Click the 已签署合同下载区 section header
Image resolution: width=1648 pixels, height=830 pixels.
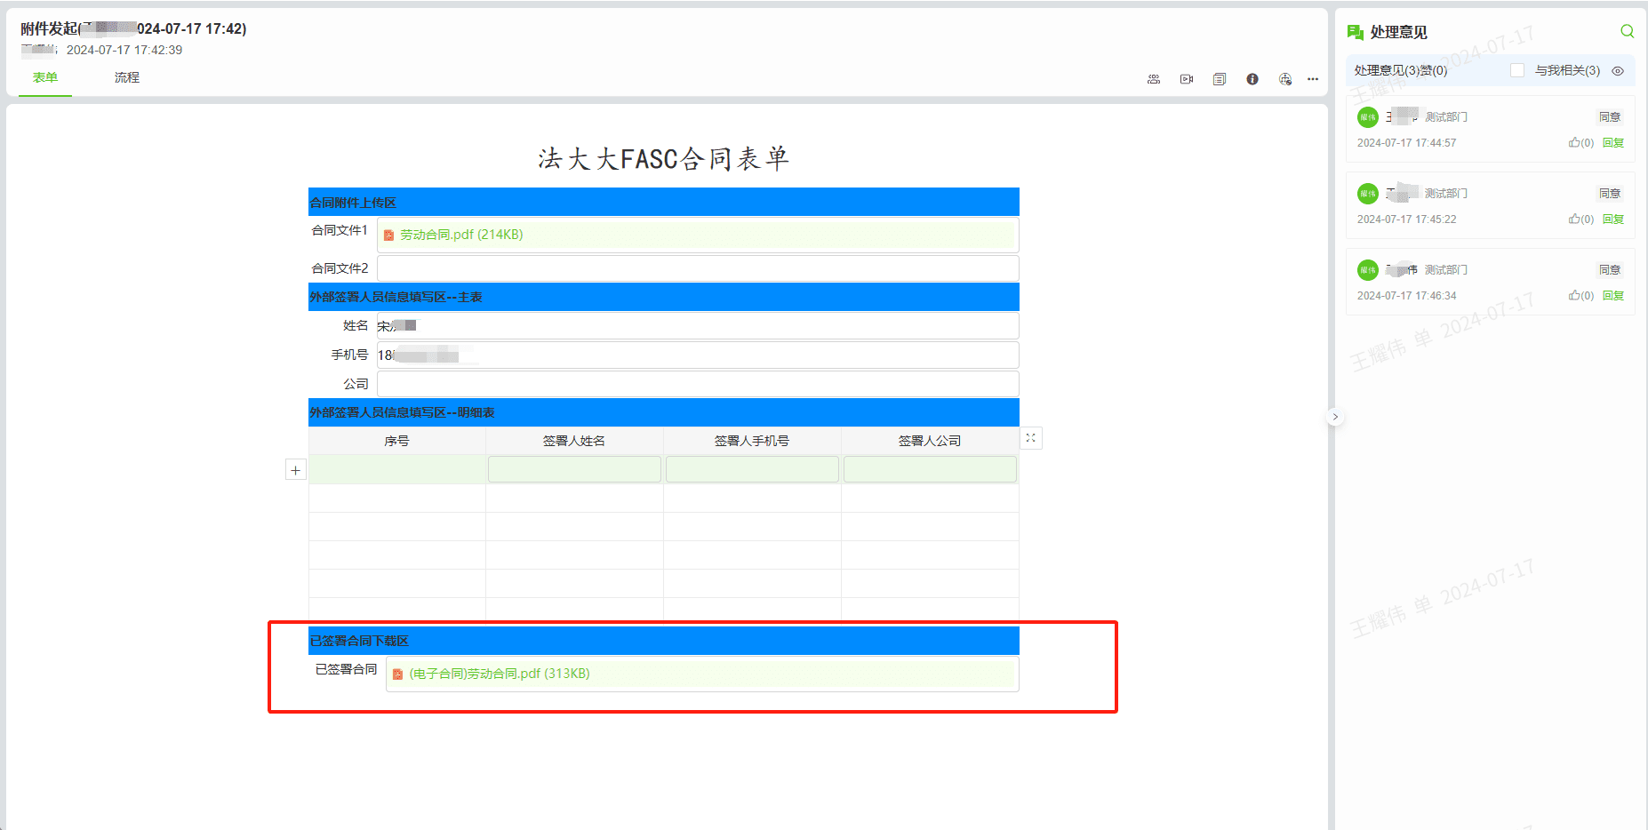pos(664,641)
